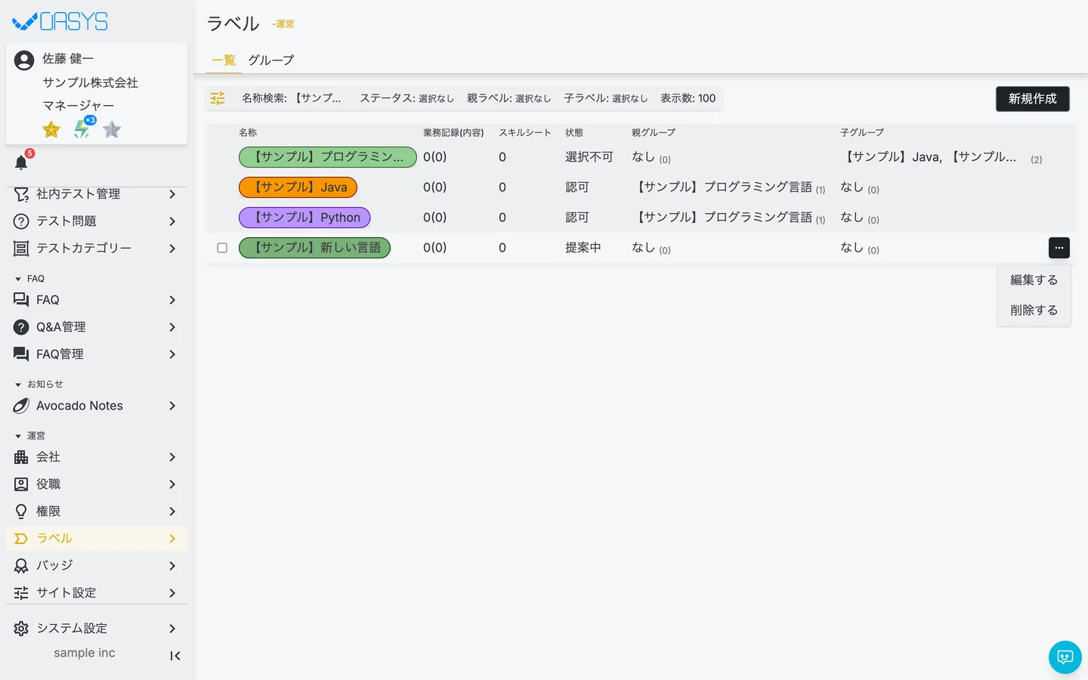Click the FAQ管理 sidebar item
Screen dimensions: 1088x680
pyautogui.click(x=97, y=354)
